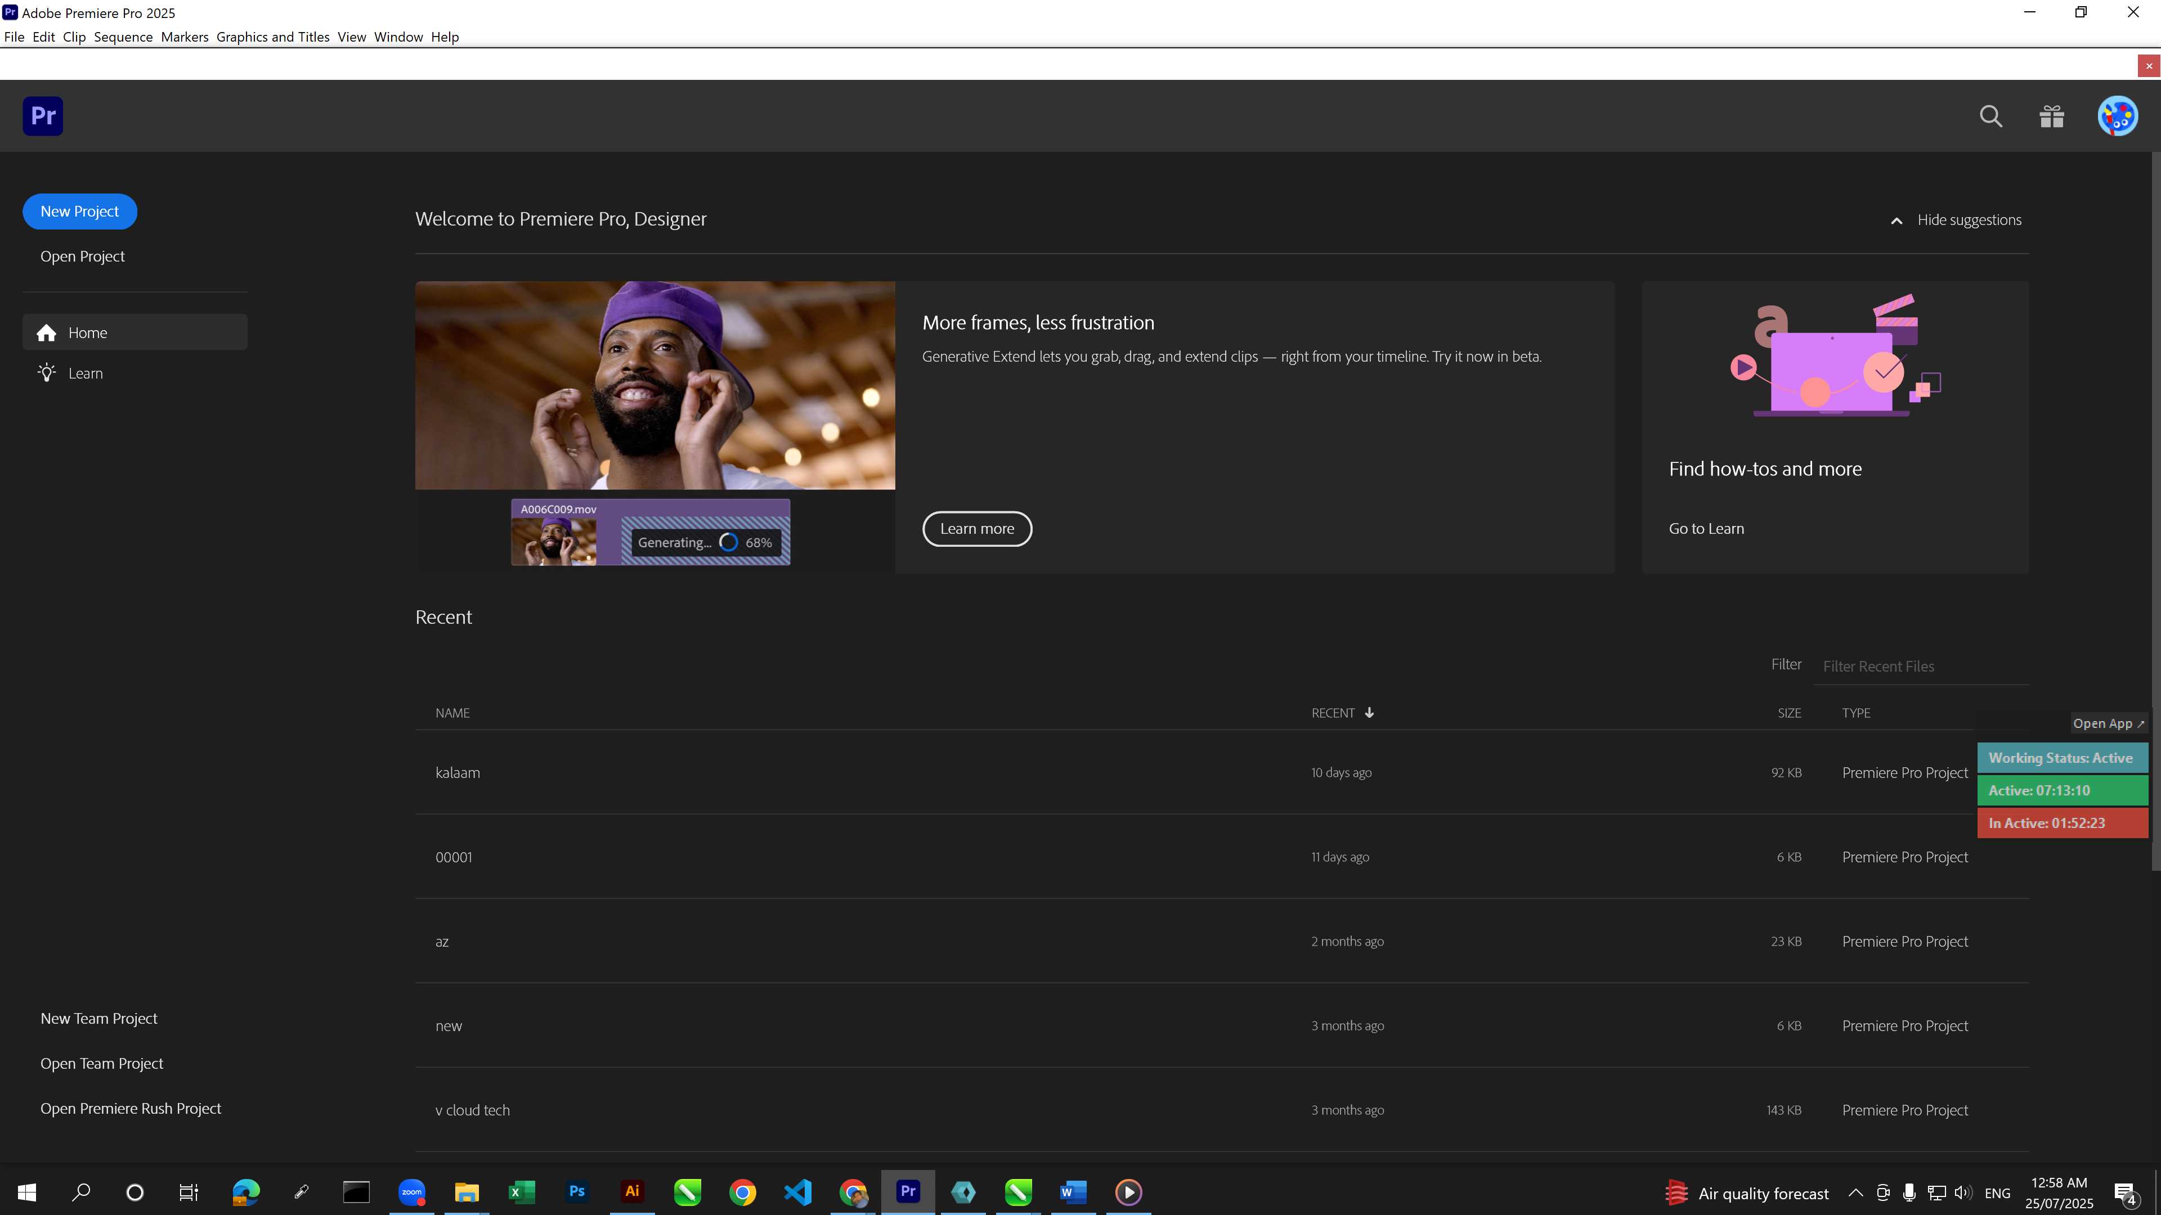Open Illustrator from the taskbar
The height and width of the screenshot is (1215, 2161).
pos(633,1191)
